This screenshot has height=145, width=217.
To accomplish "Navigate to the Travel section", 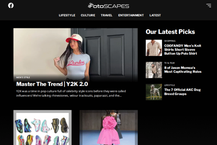I will (x=107, y=15).
